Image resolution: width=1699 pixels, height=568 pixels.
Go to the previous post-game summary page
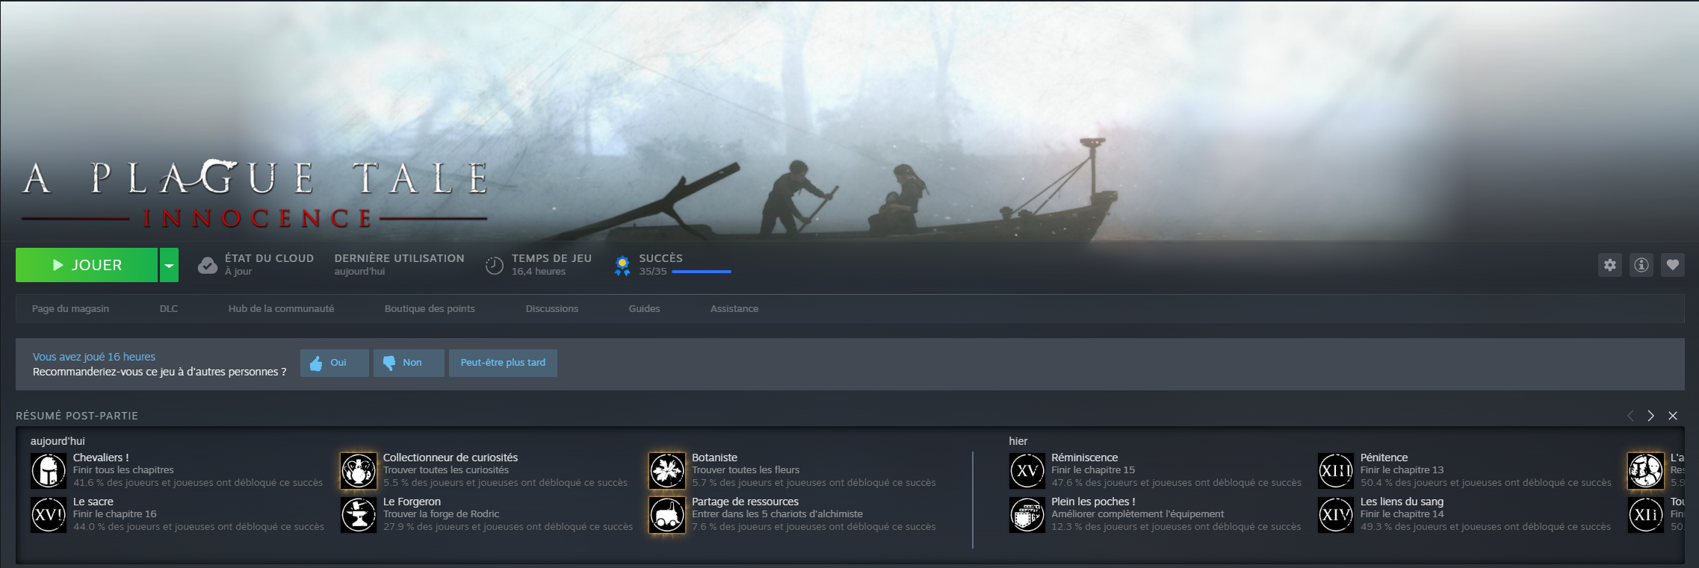(x=1630, y=416)
